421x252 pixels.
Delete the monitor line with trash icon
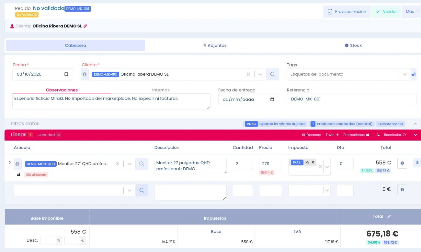coord(417,163)
